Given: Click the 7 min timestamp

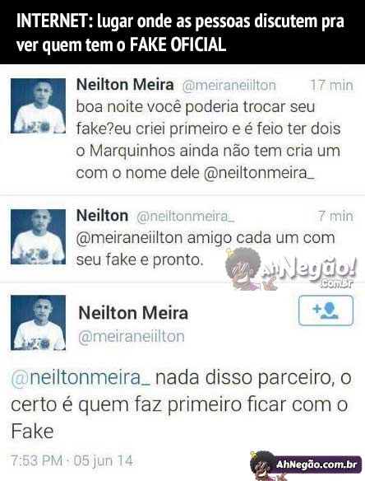Looking at the screenshot, I should pos(335,216).
